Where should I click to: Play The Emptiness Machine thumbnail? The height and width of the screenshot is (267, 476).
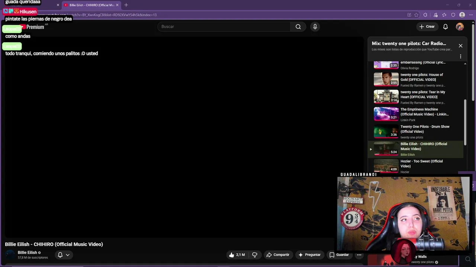(x=386, y=114)
